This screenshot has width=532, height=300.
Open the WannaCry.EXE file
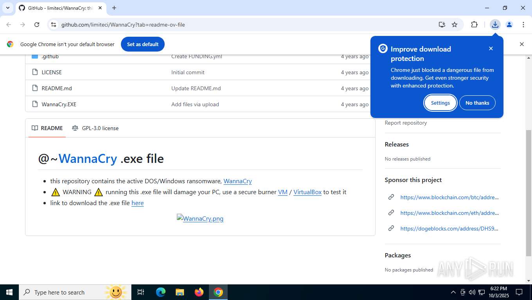click(x=59, y=104)
